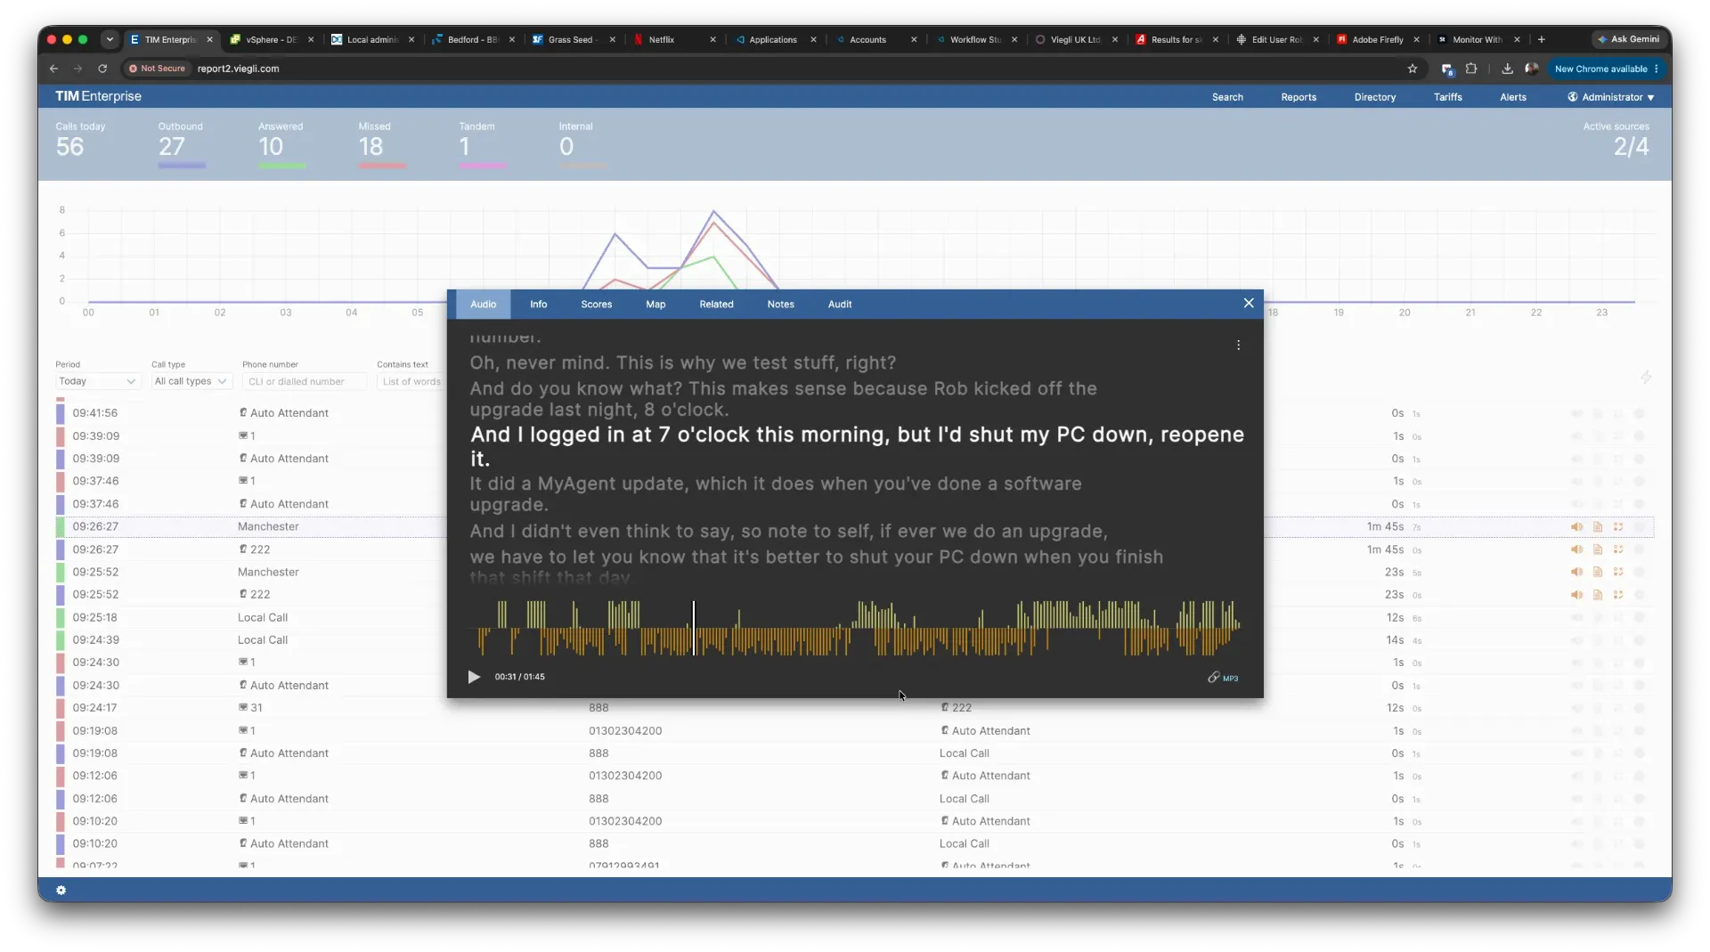The width and height of the screenshot is (1710, 952).
Task: Open the Alerts page
Action: (x=1512, y=97)
